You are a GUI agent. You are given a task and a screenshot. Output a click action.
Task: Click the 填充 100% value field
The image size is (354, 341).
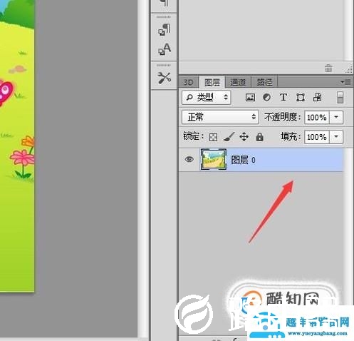(x=317, y=137)
